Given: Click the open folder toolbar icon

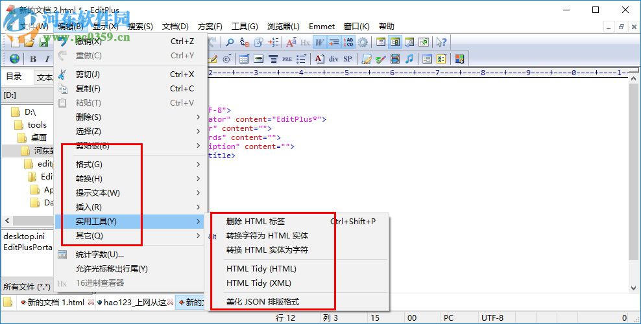Looking at the screenshot, I should (x=29, y=42).
